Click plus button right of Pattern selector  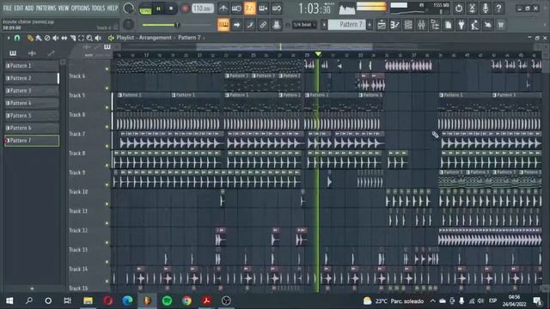click(x=369, y=25)
